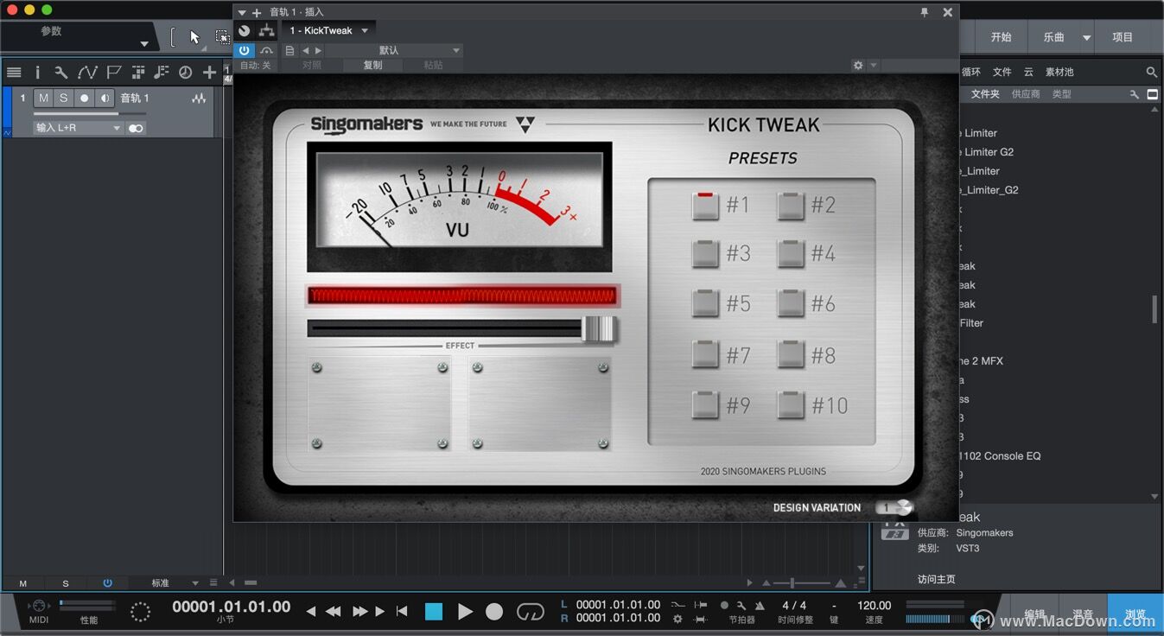Open the 云 browser tab
The image size is (1164, 636).
click(1028, 72)
